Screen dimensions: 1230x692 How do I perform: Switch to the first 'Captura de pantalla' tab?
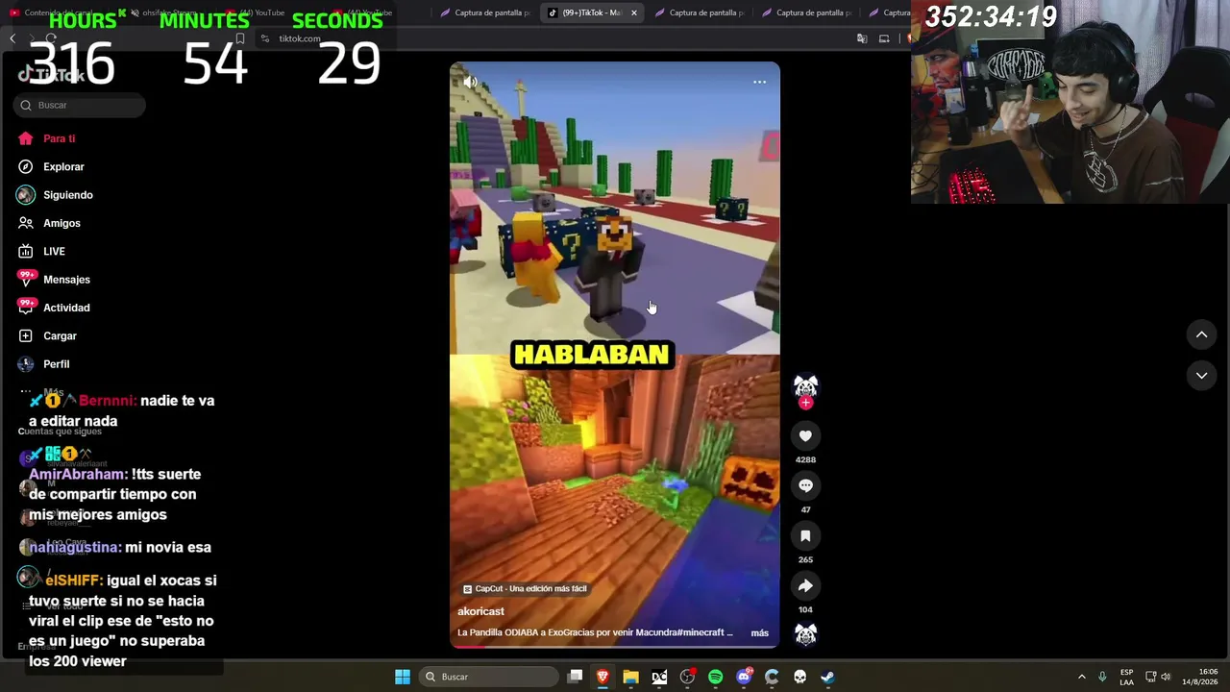486,12
